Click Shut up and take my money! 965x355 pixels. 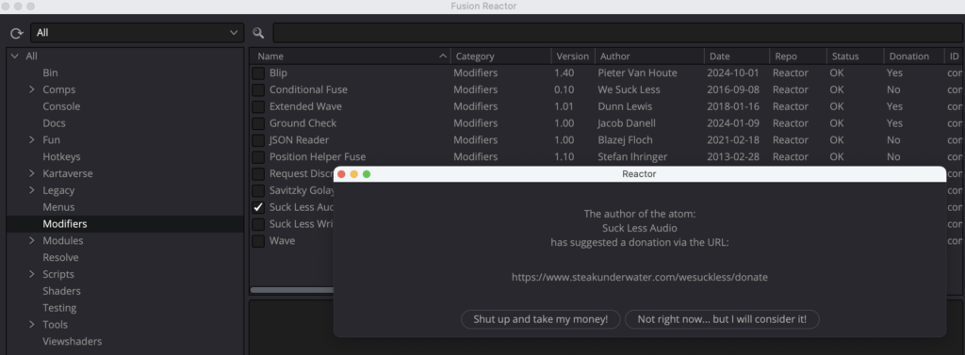point(540,319)
